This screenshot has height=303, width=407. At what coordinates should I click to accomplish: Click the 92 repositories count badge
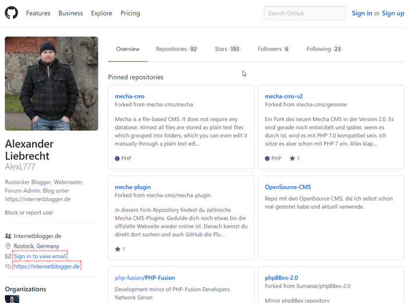194,49
